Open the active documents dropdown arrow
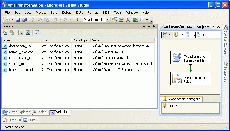This screenshot has height=131, width=230. (x=214, y=27)
